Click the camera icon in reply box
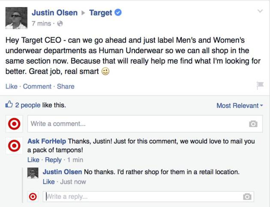 247,197
